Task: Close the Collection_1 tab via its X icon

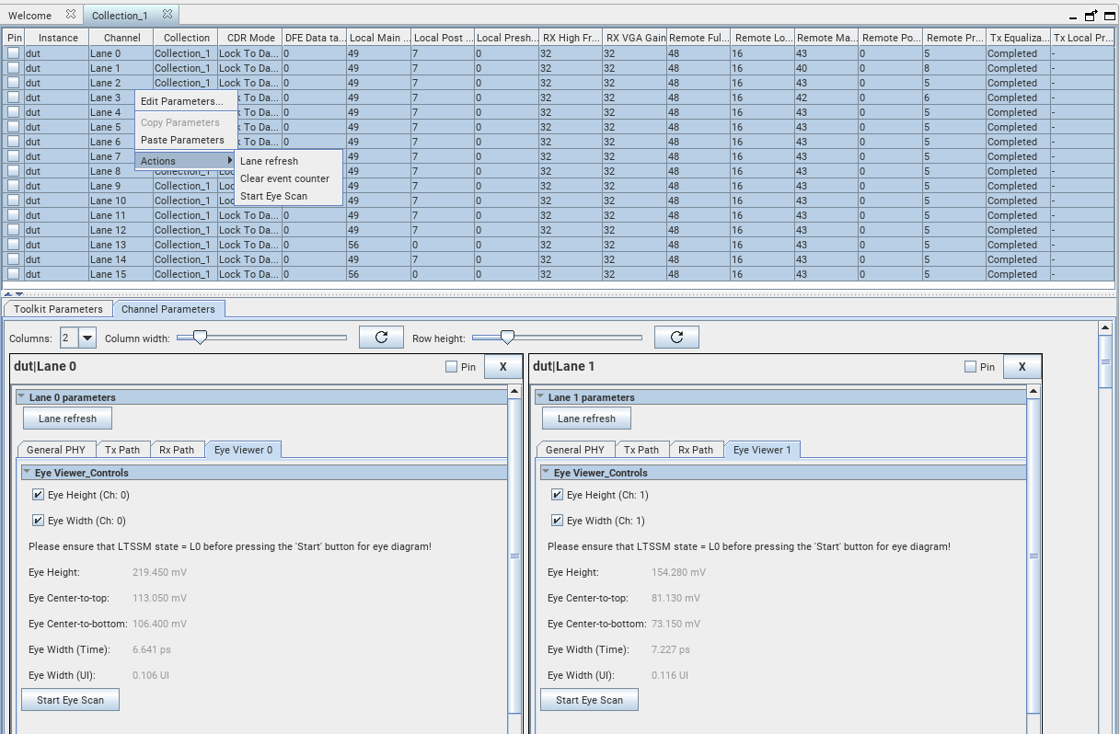Action: click(x=167, y=15)
